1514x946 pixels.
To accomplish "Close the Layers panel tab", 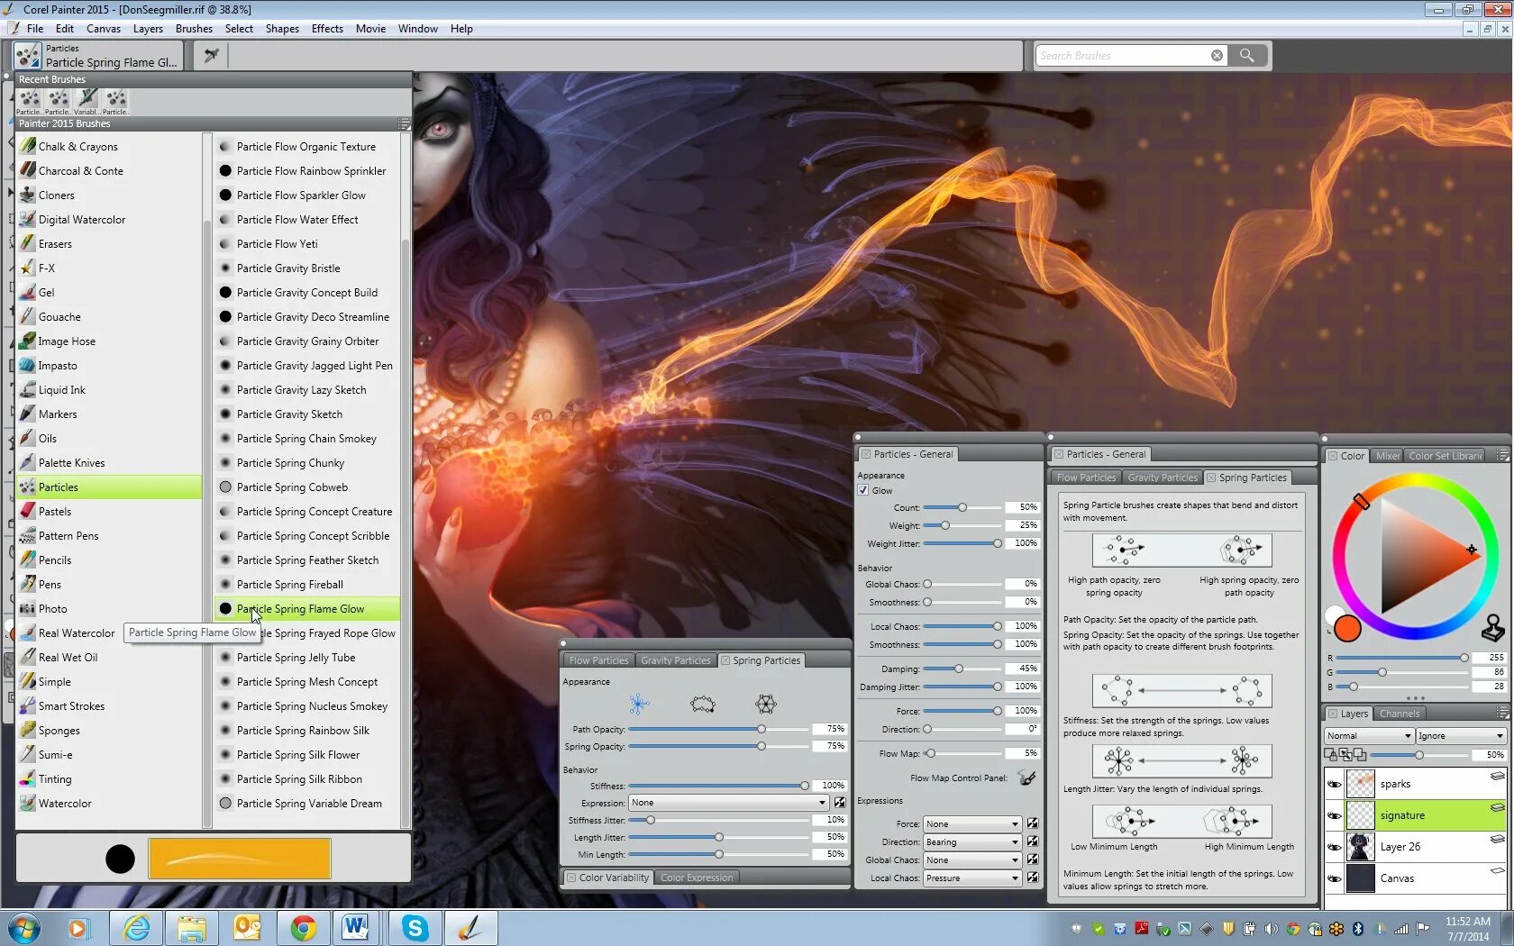I will [1332, 714].
